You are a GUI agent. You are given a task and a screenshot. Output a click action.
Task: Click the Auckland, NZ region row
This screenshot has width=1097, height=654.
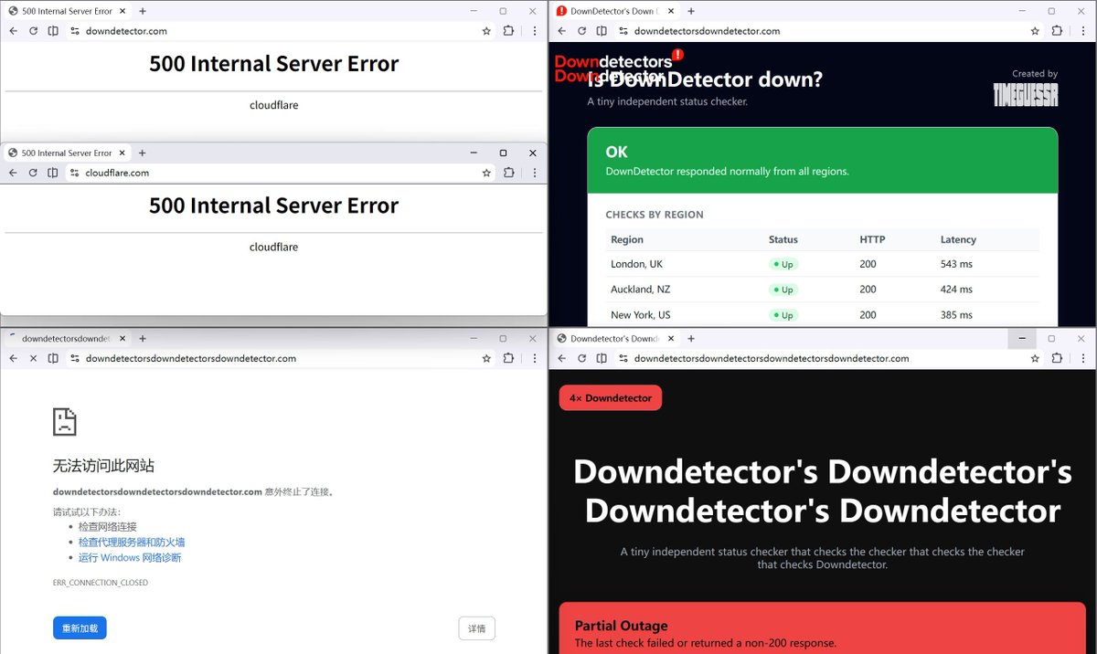click(x=823, y=290)
